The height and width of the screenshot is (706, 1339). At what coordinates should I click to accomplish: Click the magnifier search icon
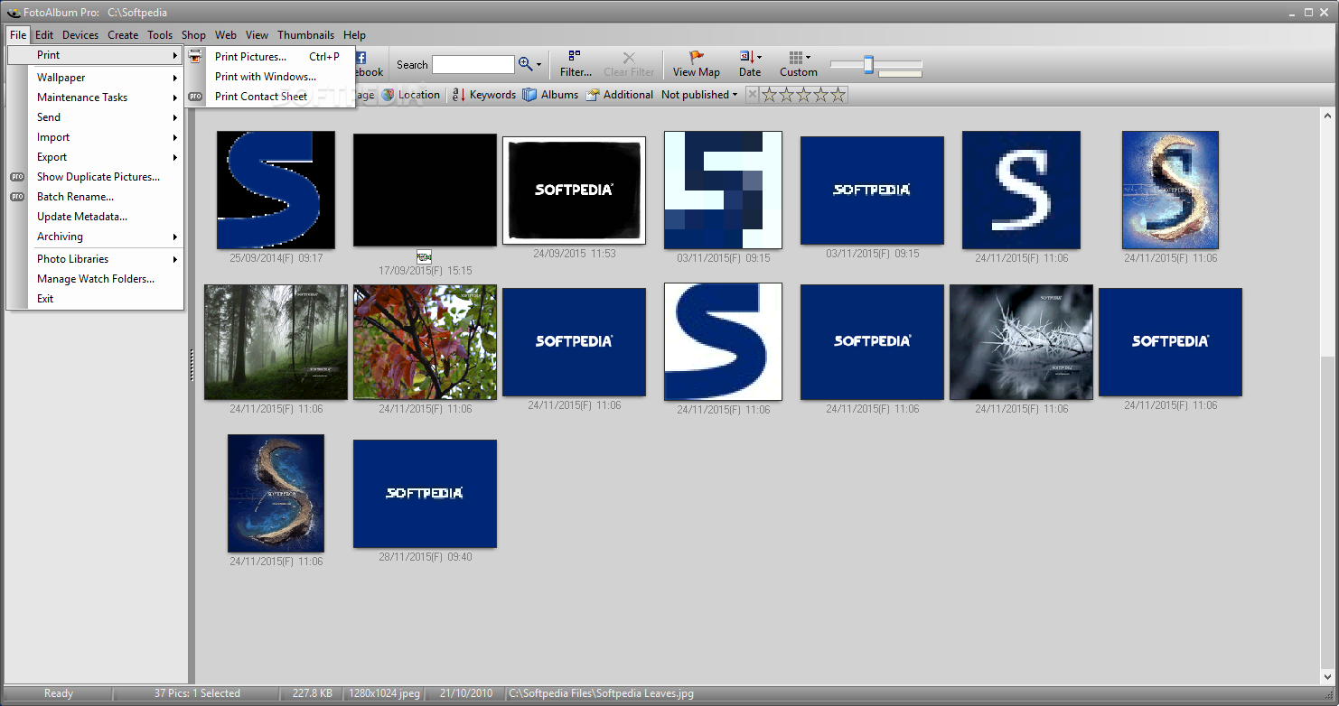pos(525,64)
